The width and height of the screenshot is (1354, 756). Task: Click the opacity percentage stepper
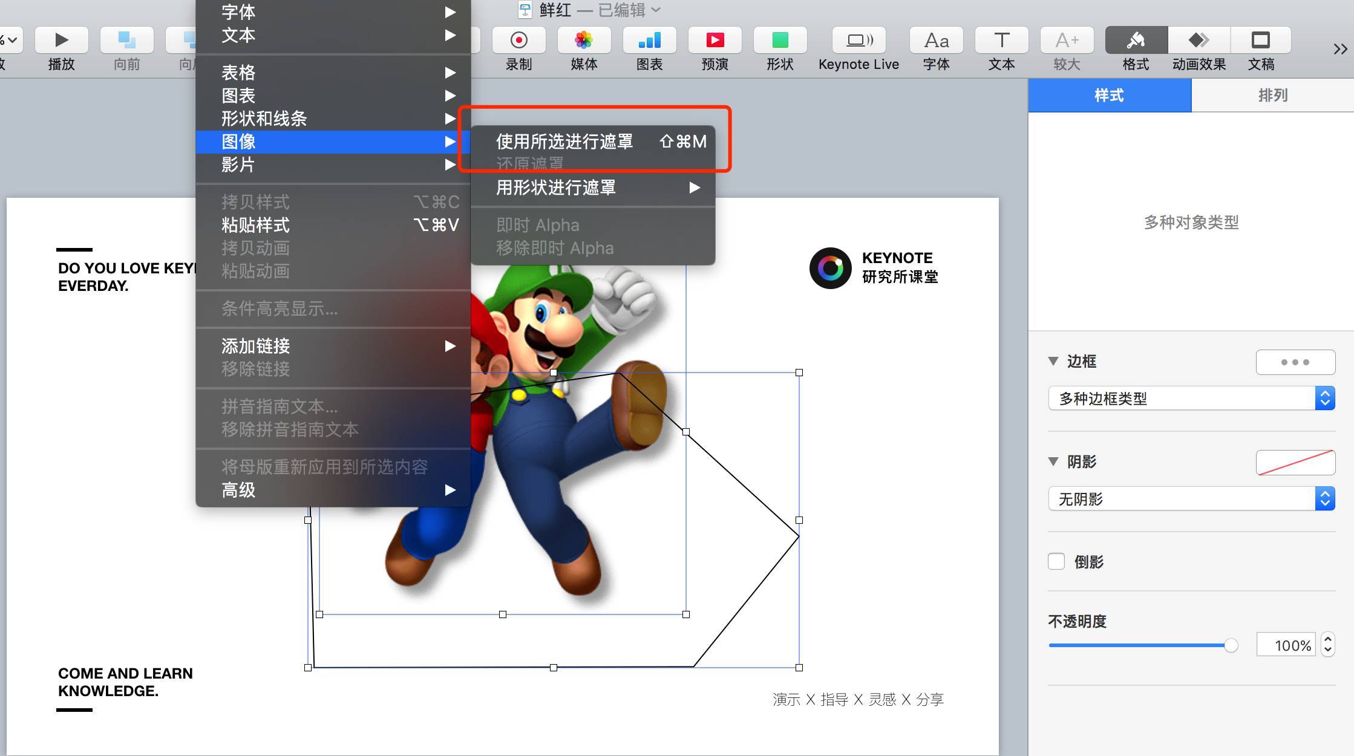(1328, 645)
